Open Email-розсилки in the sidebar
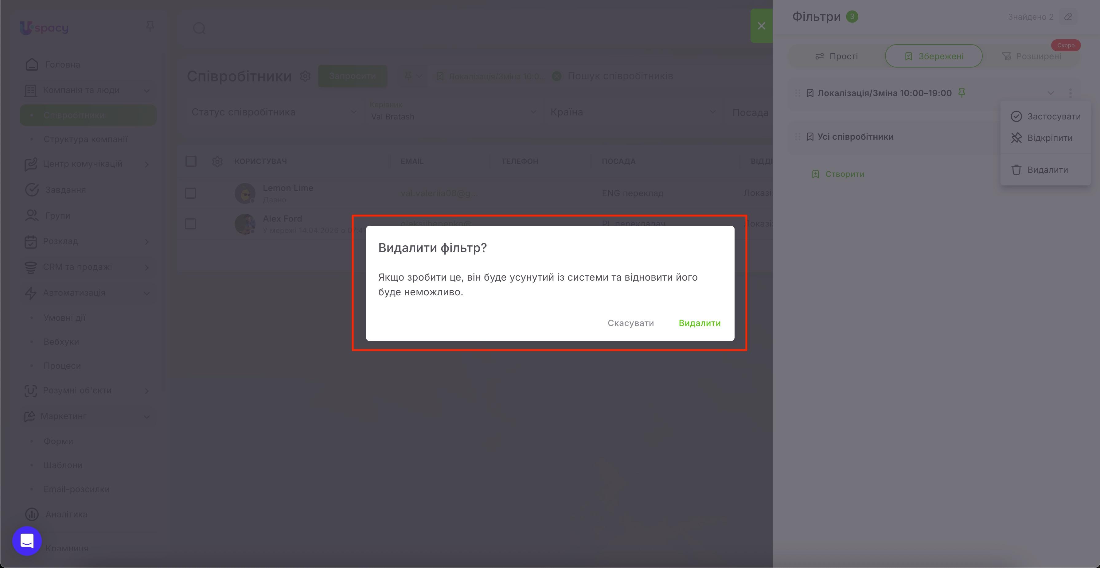 (x=76, y=489)
